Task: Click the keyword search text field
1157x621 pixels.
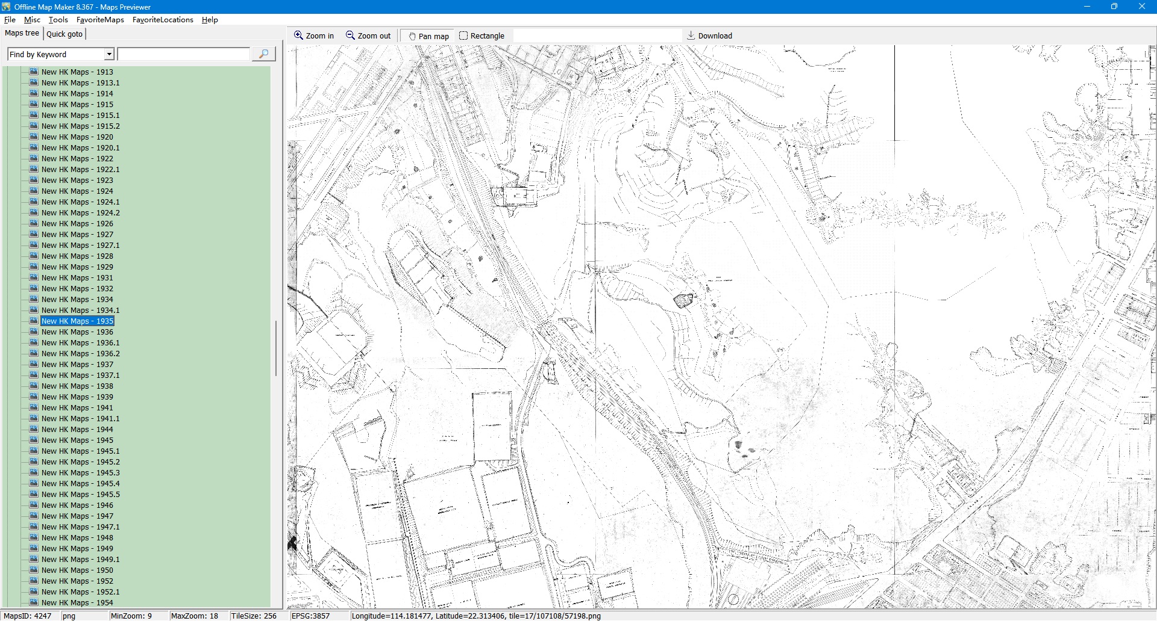Action: (184, 54)
